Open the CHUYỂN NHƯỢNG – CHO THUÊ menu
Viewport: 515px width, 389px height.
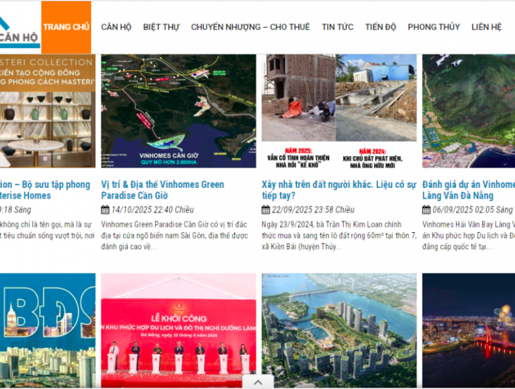250,27
